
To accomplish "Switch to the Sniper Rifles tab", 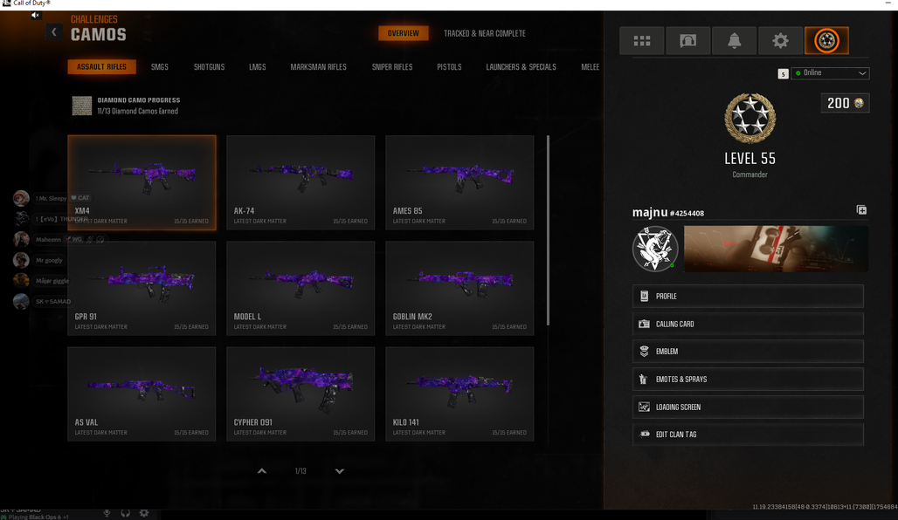I will 392,67.
